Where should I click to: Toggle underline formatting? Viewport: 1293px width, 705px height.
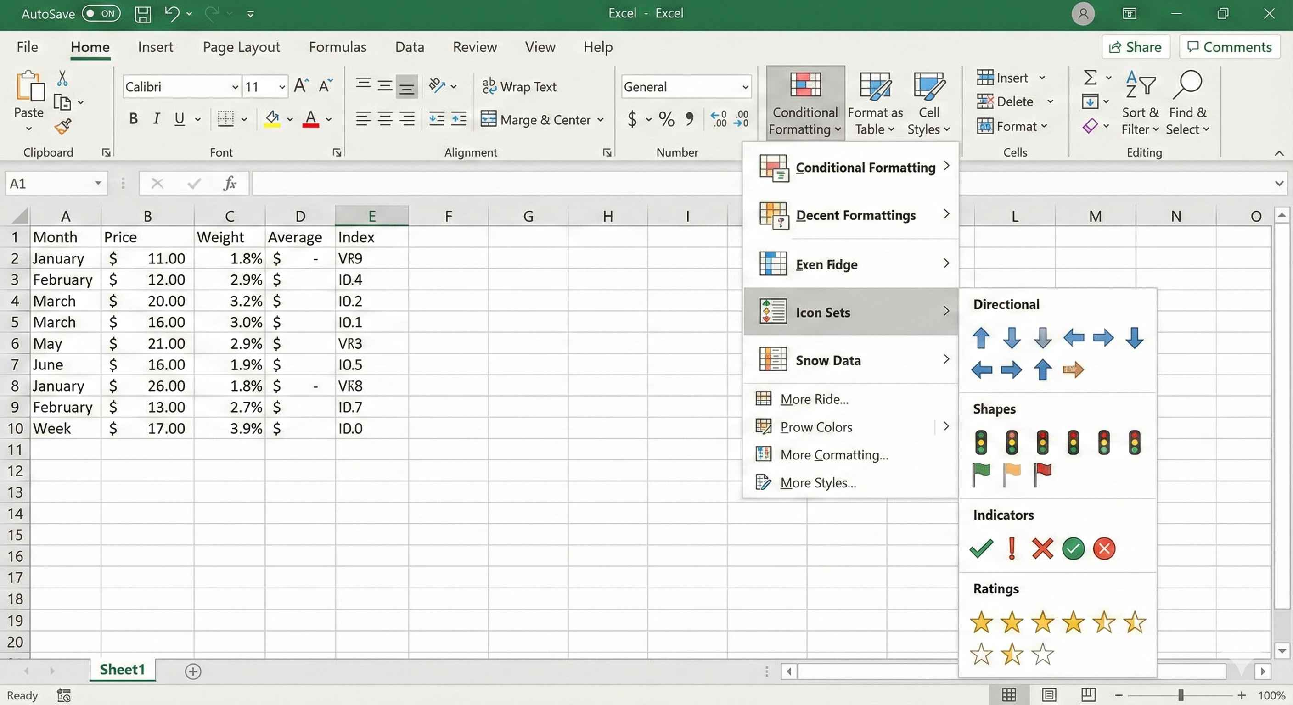click(179, 118)
